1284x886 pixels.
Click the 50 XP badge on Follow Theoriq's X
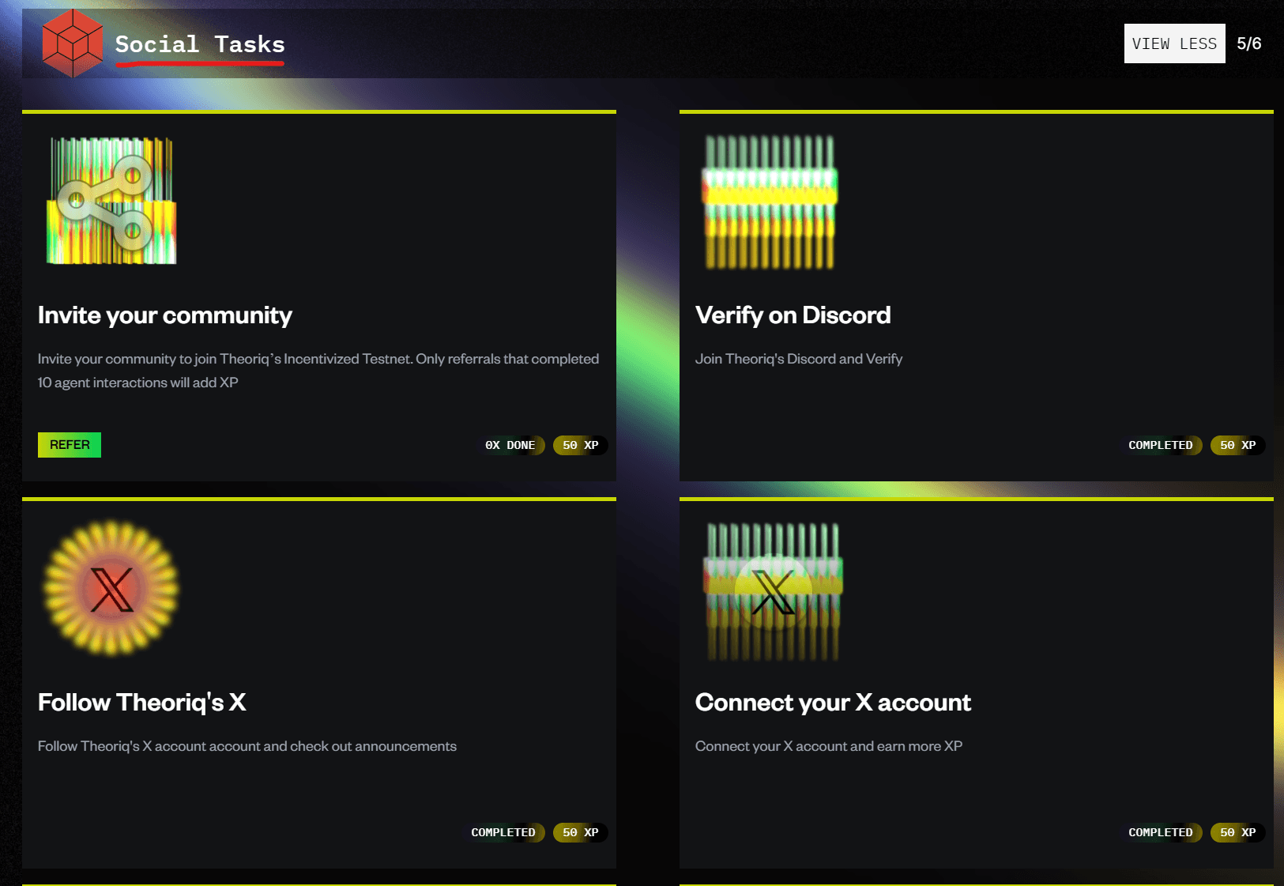(x=581, y=832)
